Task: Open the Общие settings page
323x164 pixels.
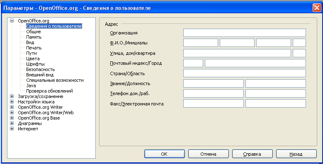Action: 33,32
